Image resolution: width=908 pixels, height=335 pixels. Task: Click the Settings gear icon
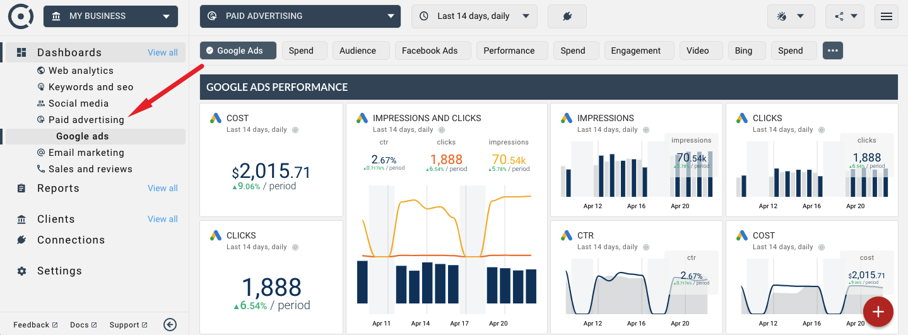tap(21, 271)
